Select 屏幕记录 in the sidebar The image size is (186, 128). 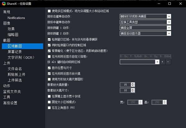[x=15, y=52]
